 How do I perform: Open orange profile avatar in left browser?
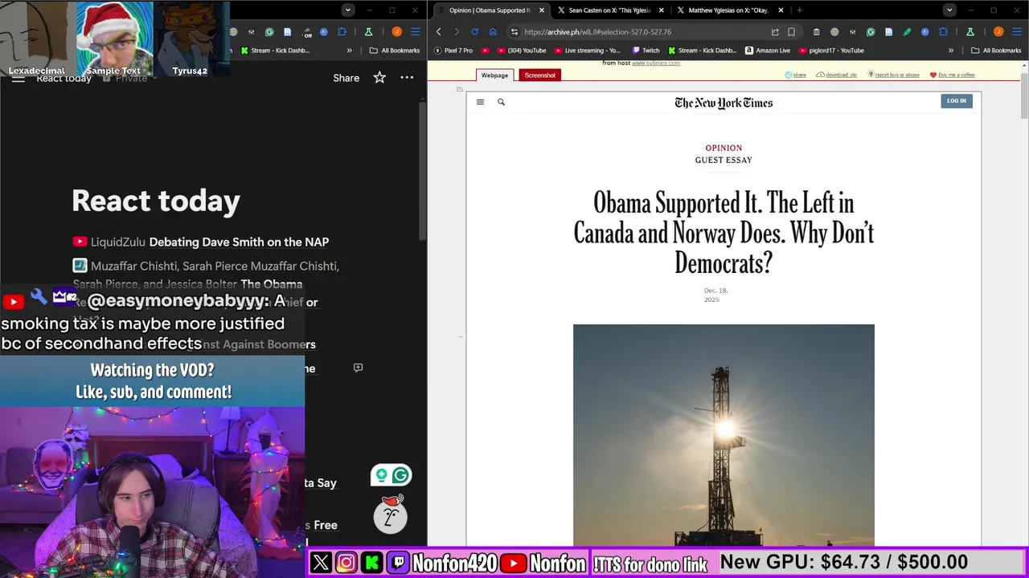[x=397, y=32]
